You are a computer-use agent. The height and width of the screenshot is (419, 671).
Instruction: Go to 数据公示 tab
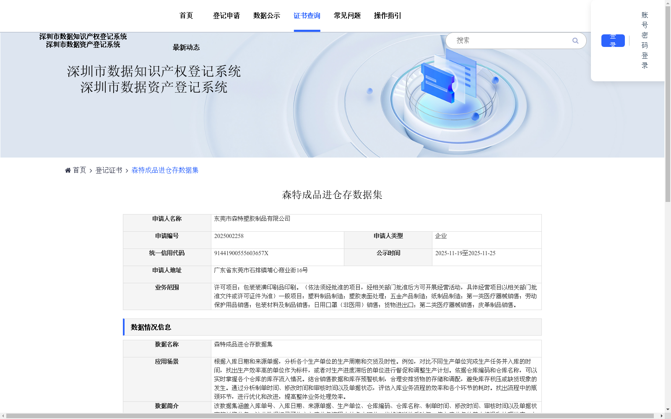point(267,16)
